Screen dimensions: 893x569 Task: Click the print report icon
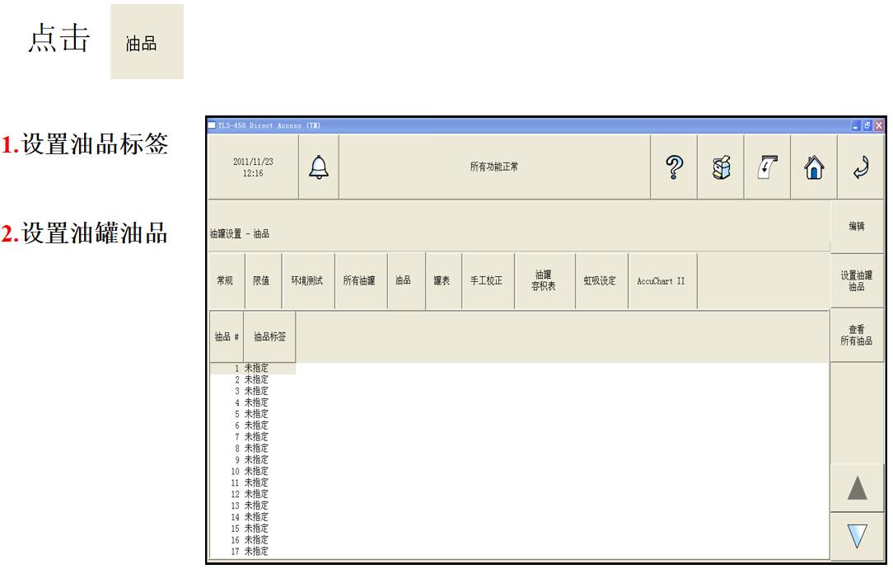click(x=766, y=167)
